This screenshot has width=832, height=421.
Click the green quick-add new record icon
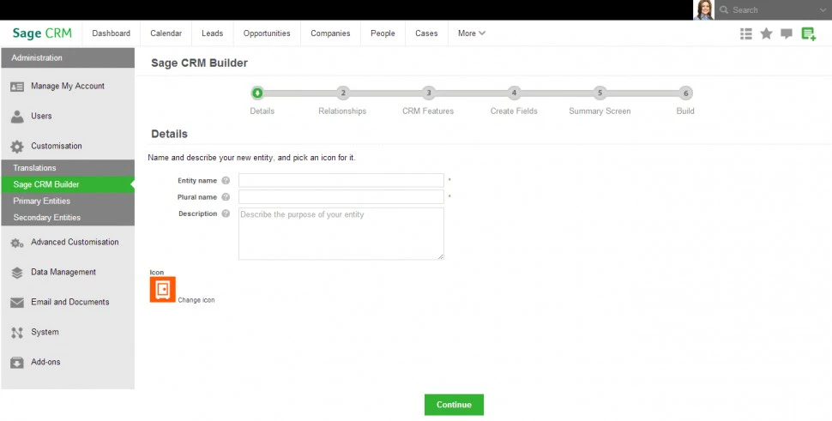pos(809,34)
